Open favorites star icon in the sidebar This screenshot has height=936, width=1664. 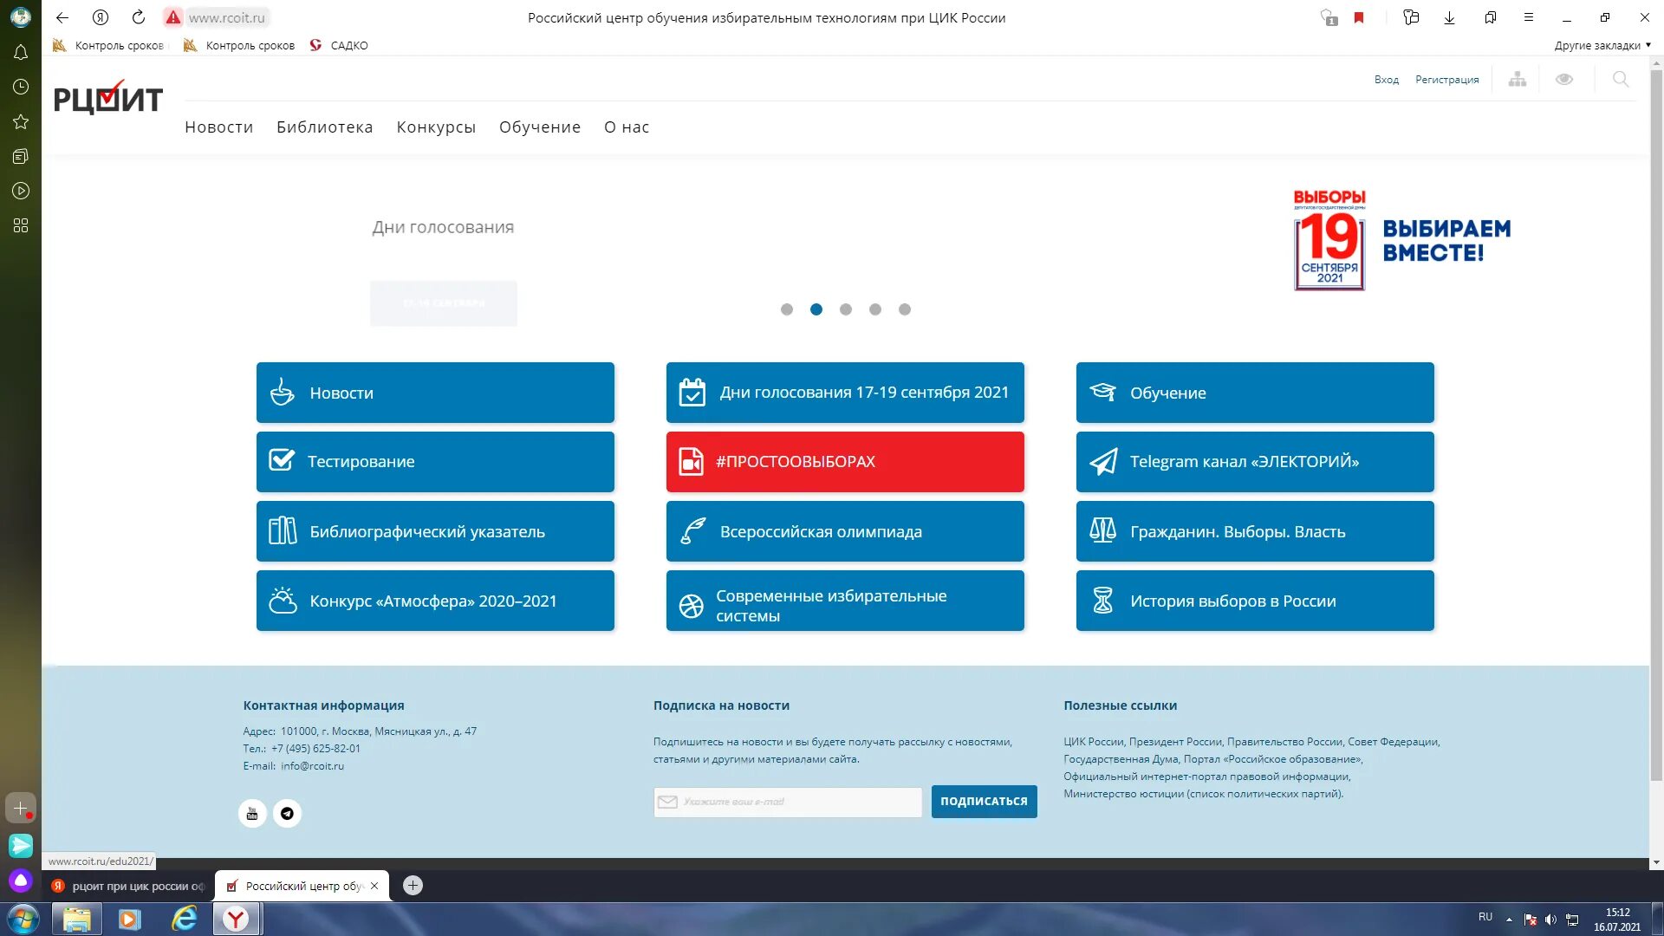pyautogui.click(x=21, y=121)
